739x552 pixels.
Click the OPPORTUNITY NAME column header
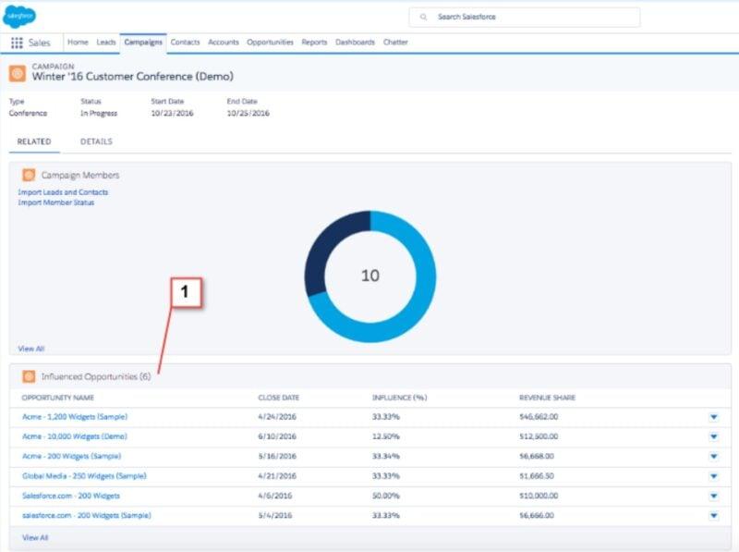tap(58, 398)
